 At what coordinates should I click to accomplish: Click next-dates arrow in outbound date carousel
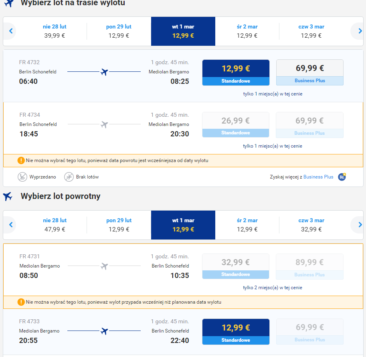(360, 31)
